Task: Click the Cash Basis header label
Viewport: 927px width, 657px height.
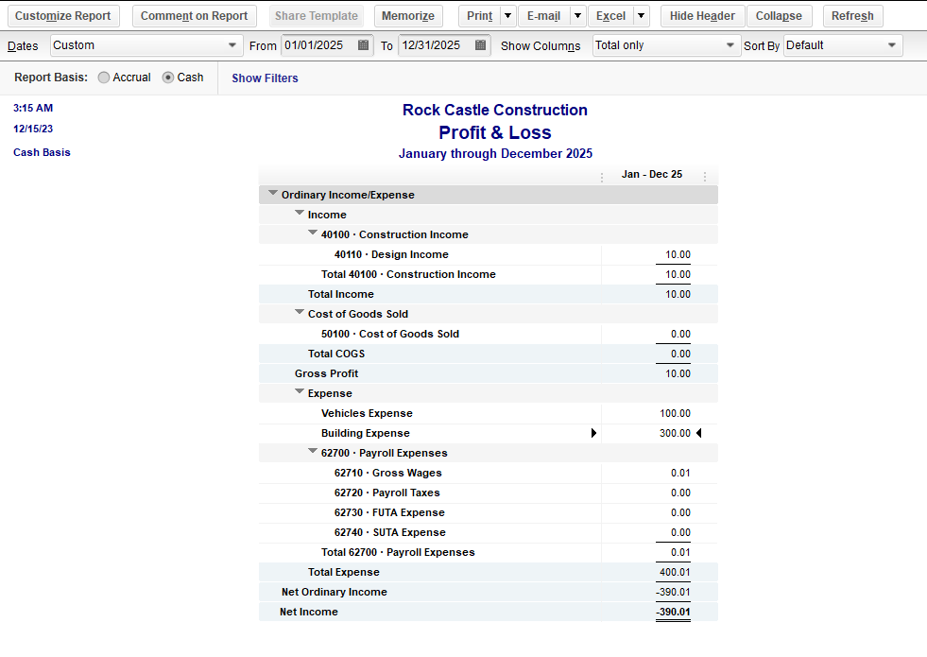Action: point(42,152)
